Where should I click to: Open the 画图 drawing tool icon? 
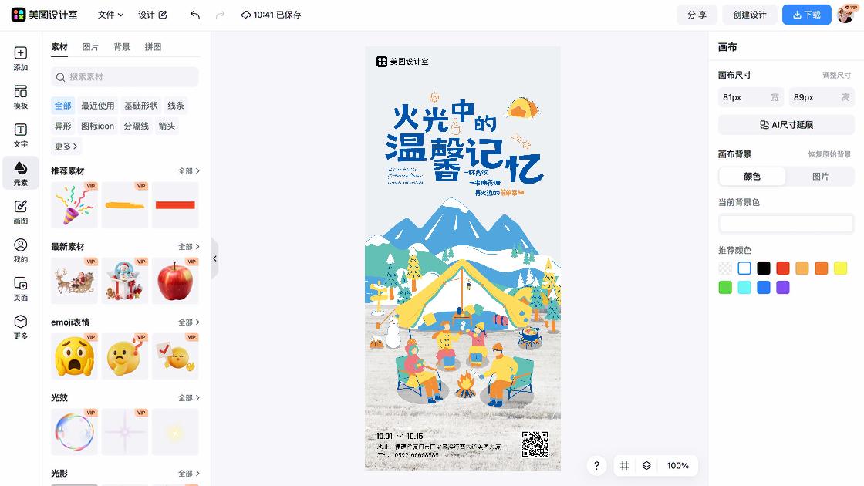[20, 212]
